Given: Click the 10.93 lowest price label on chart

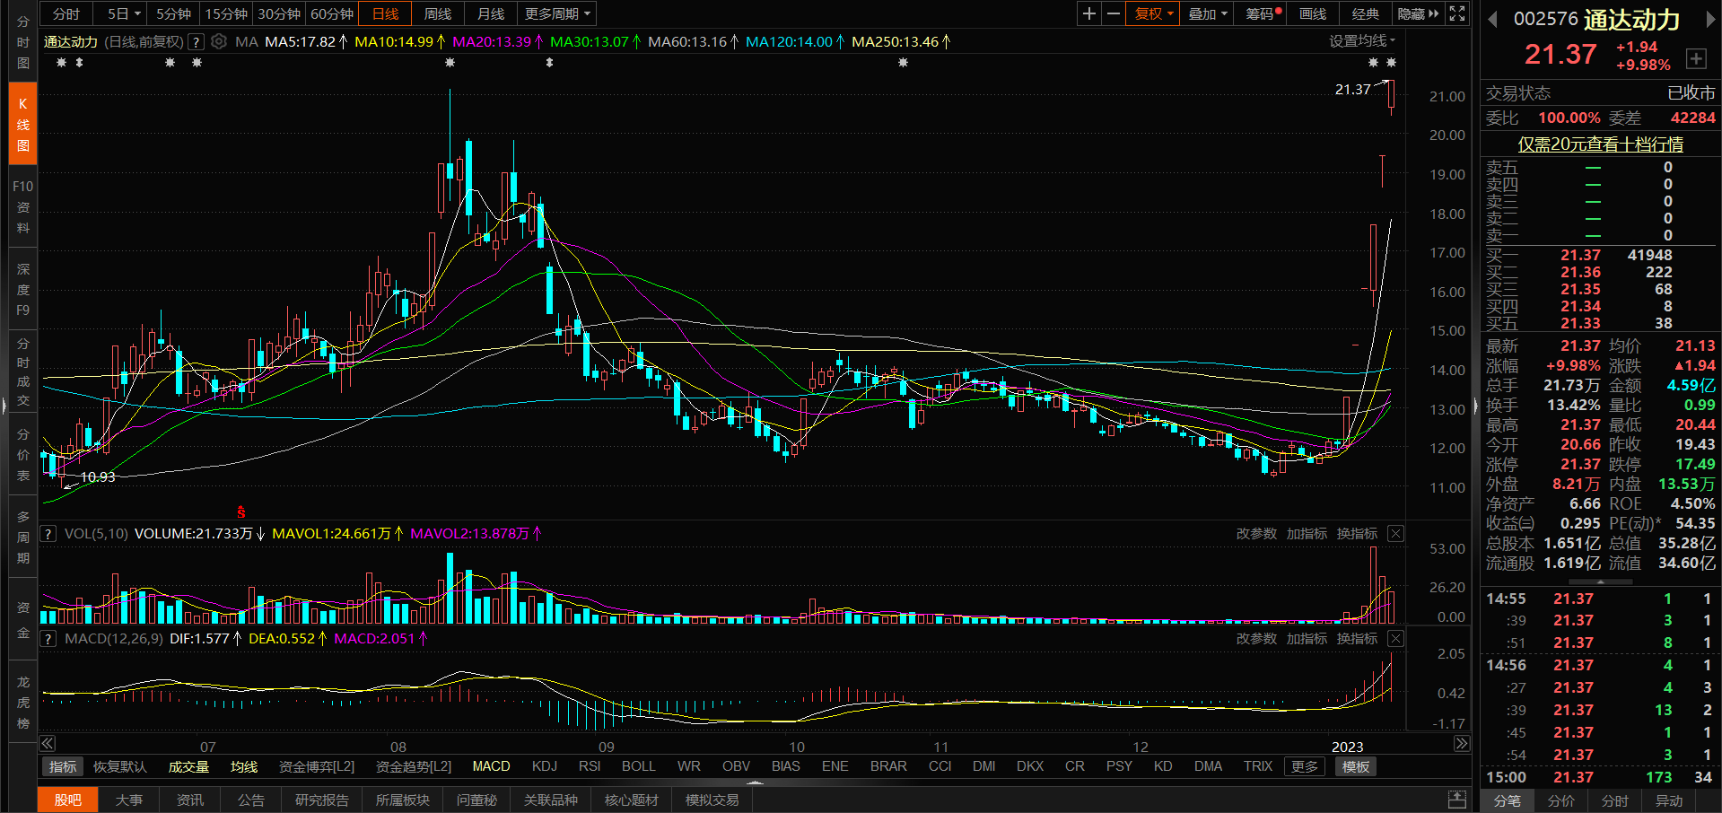Looking at the screenshot, I should click(98, 476).
